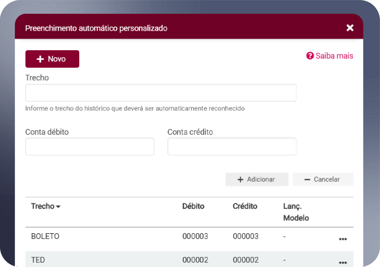Open the three-dots menu for BOLETO row
380x267 pixels.
[x=342, y=239]
